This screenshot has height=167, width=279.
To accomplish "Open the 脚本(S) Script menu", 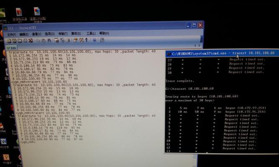I will (76, 33).
